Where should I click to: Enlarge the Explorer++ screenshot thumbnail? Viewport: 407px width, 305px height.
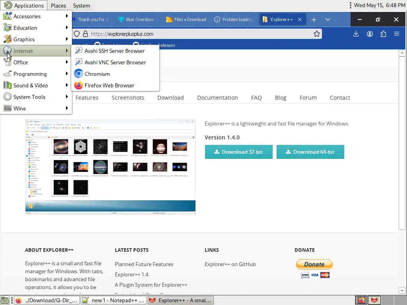point(110,167)
